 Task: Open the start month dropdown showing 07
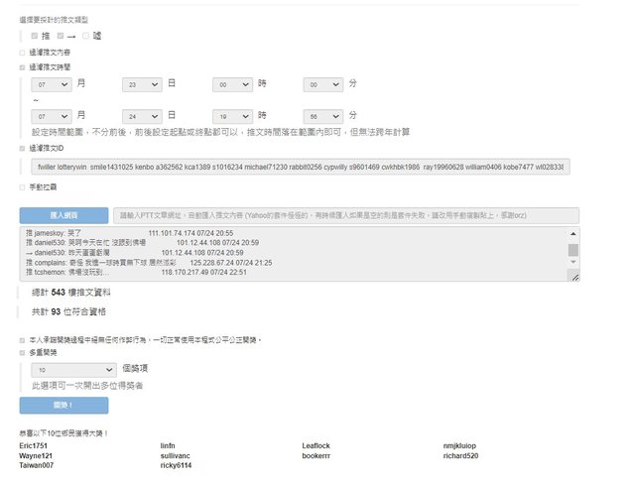click(52, 85)
